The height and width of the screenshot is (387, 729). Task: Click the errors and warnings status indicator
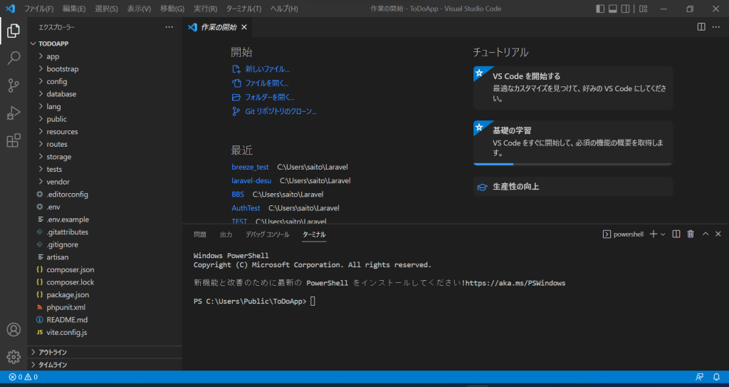[23, 377]
